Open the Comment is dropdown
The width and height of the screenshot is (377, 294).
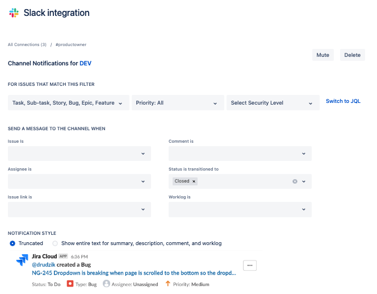tap(240, 154)
